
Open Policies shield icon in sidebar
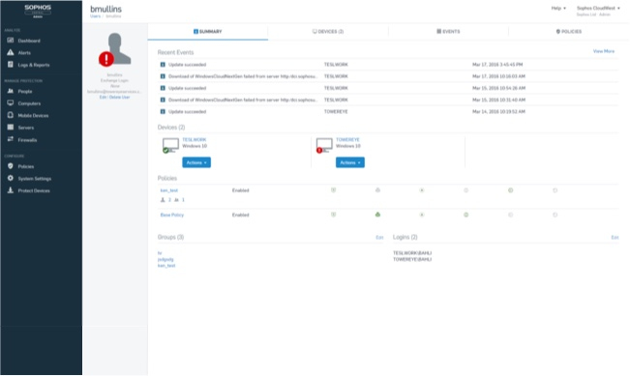(11, 166)
